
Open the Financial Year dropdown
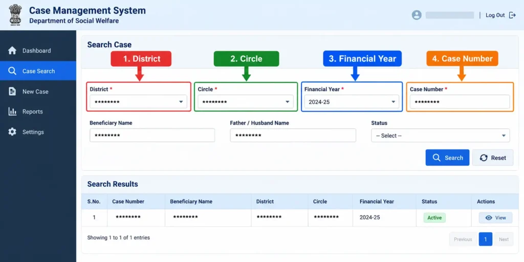pyautogui.click(x=352, y=102)
